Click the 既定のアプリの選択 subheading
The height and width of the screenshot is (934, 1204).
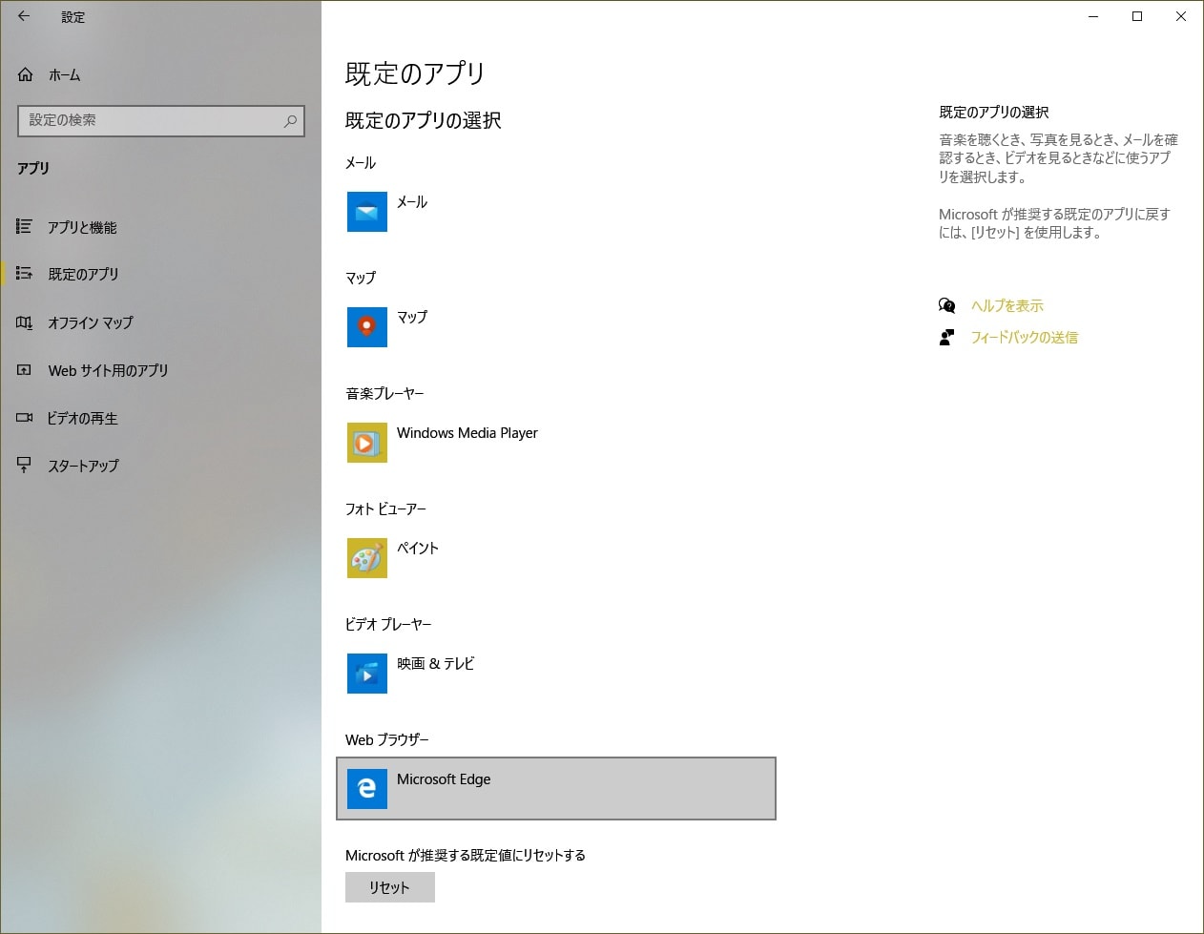point(423,120)
